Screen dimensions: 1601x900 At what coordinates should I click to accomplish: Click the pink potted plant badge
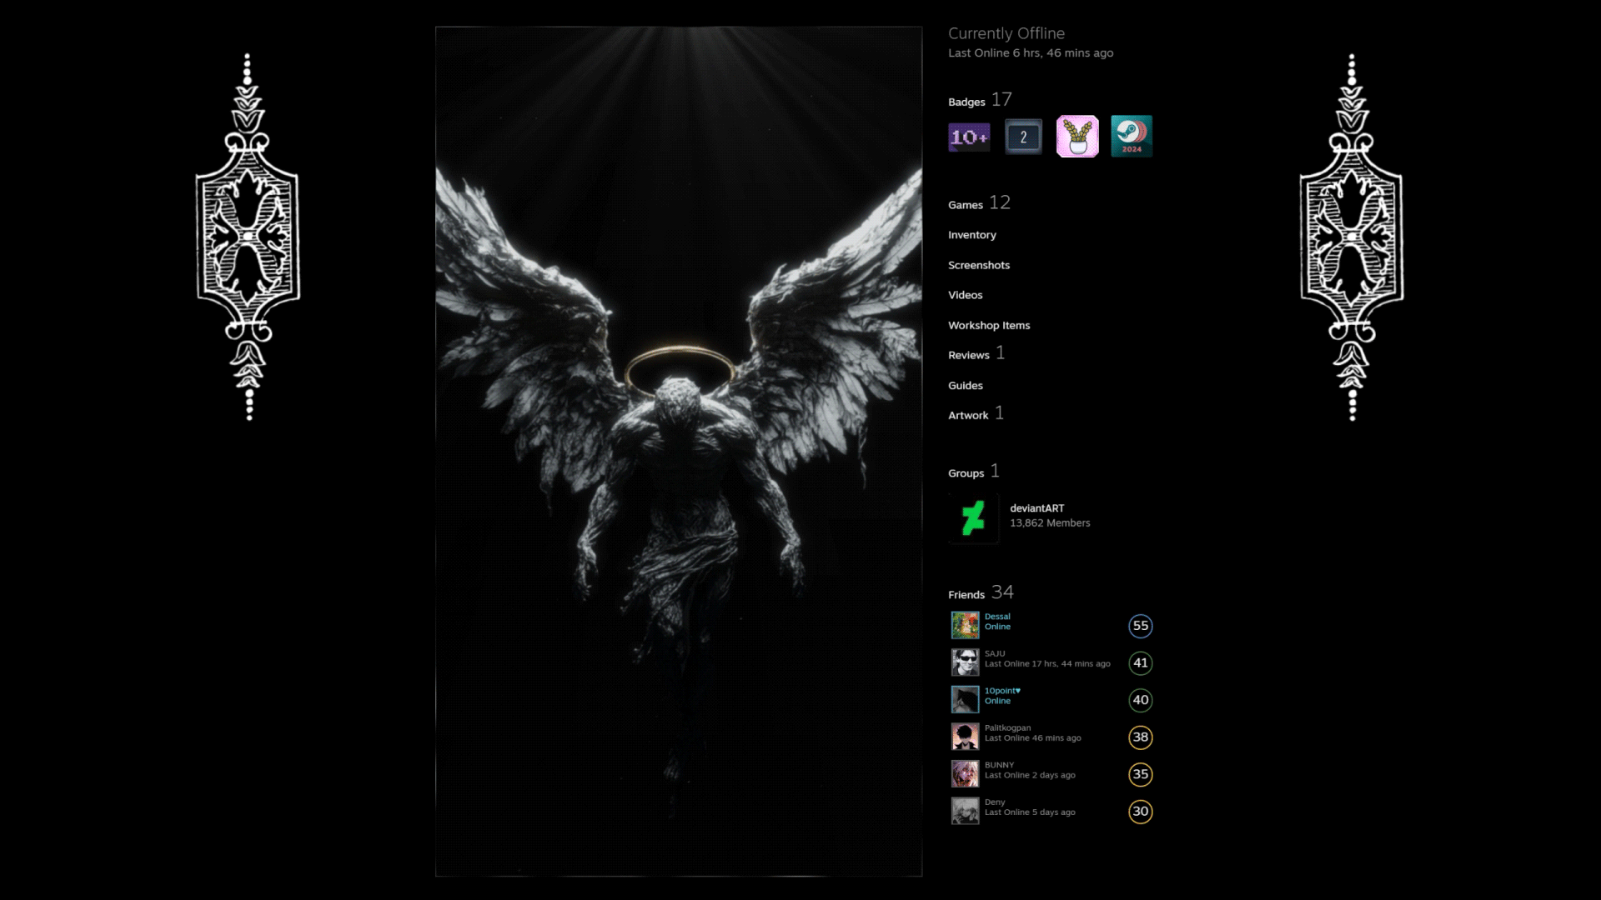click(x=1077, y=137)
